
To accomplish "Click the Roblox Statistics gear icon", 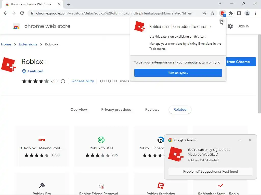I will [161, 186].
